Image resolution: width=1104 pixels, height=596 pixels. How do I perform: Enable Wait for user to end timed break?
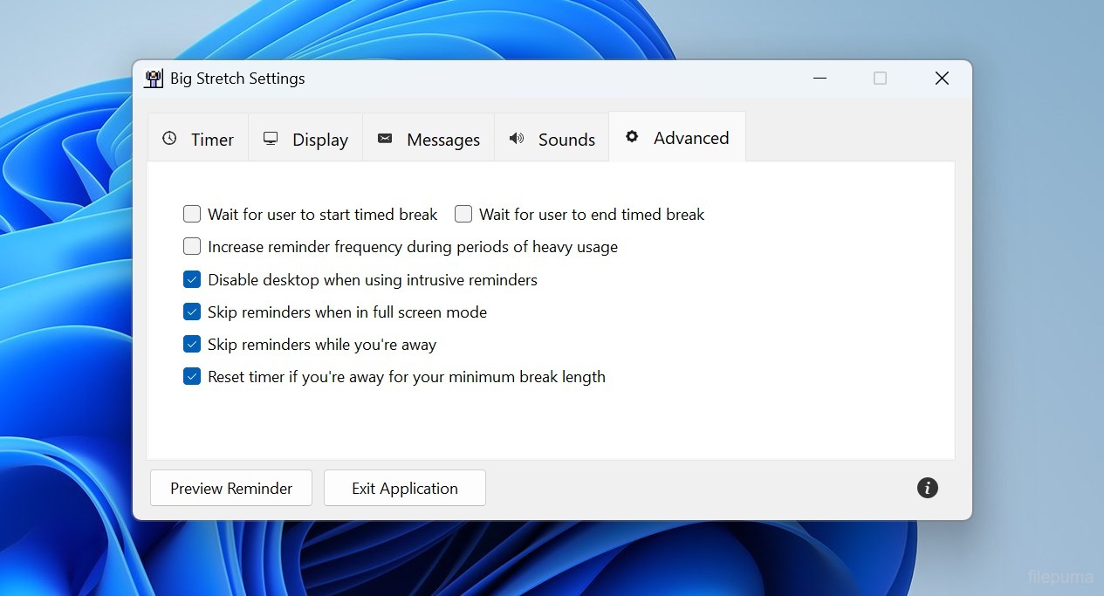(x=463, y=214)
